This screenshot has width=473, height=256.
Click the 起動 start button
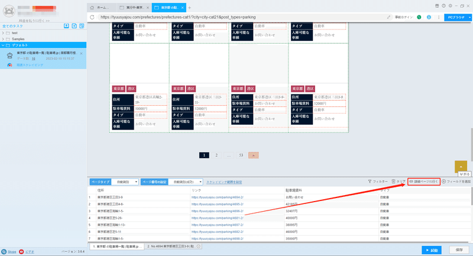tap(432, 250)
